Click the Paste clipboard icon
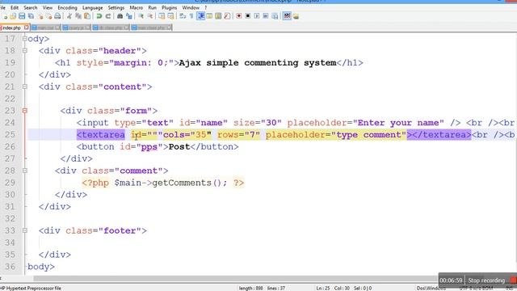The width and height of the screenshot is (517, 291). pos(87,16)
